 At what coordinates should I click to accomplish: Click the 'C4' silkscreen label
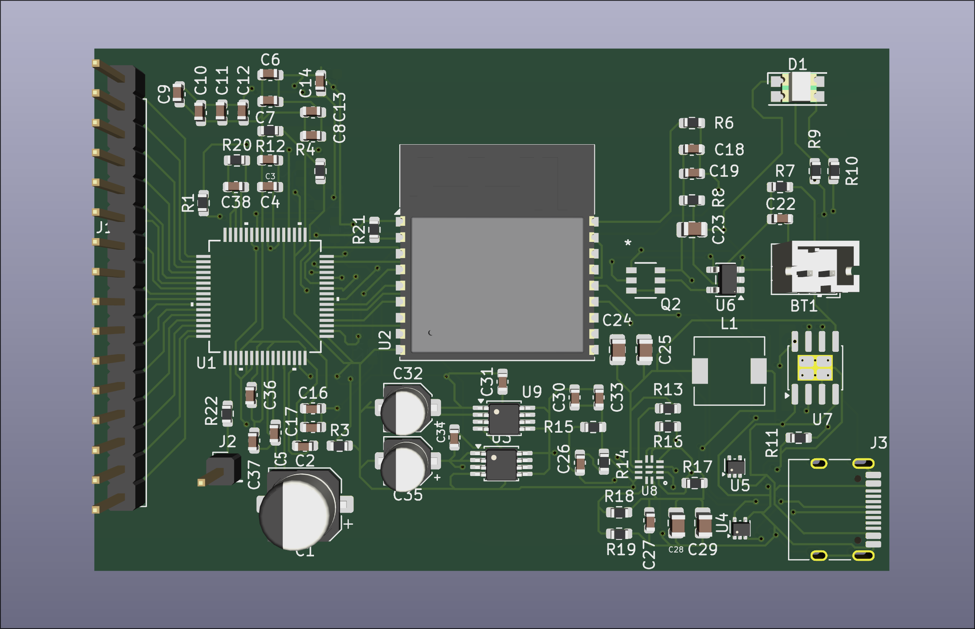click(x=270, y=202)
